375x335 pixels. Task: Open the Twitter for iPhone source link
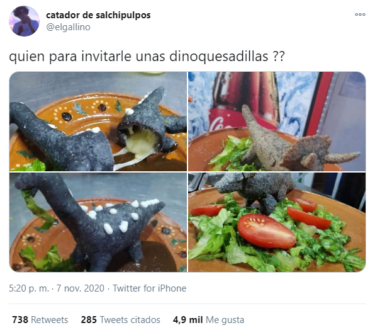click(x=150, y=288)
